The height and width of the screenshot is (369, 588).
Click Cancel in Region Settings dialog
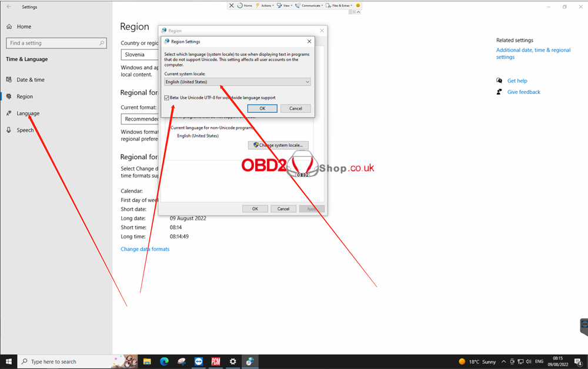click(295, 109)
